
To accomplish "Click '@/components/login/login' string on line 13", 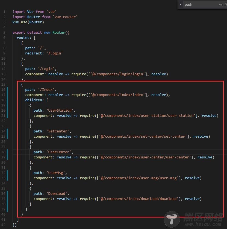I will coord(118,74).
